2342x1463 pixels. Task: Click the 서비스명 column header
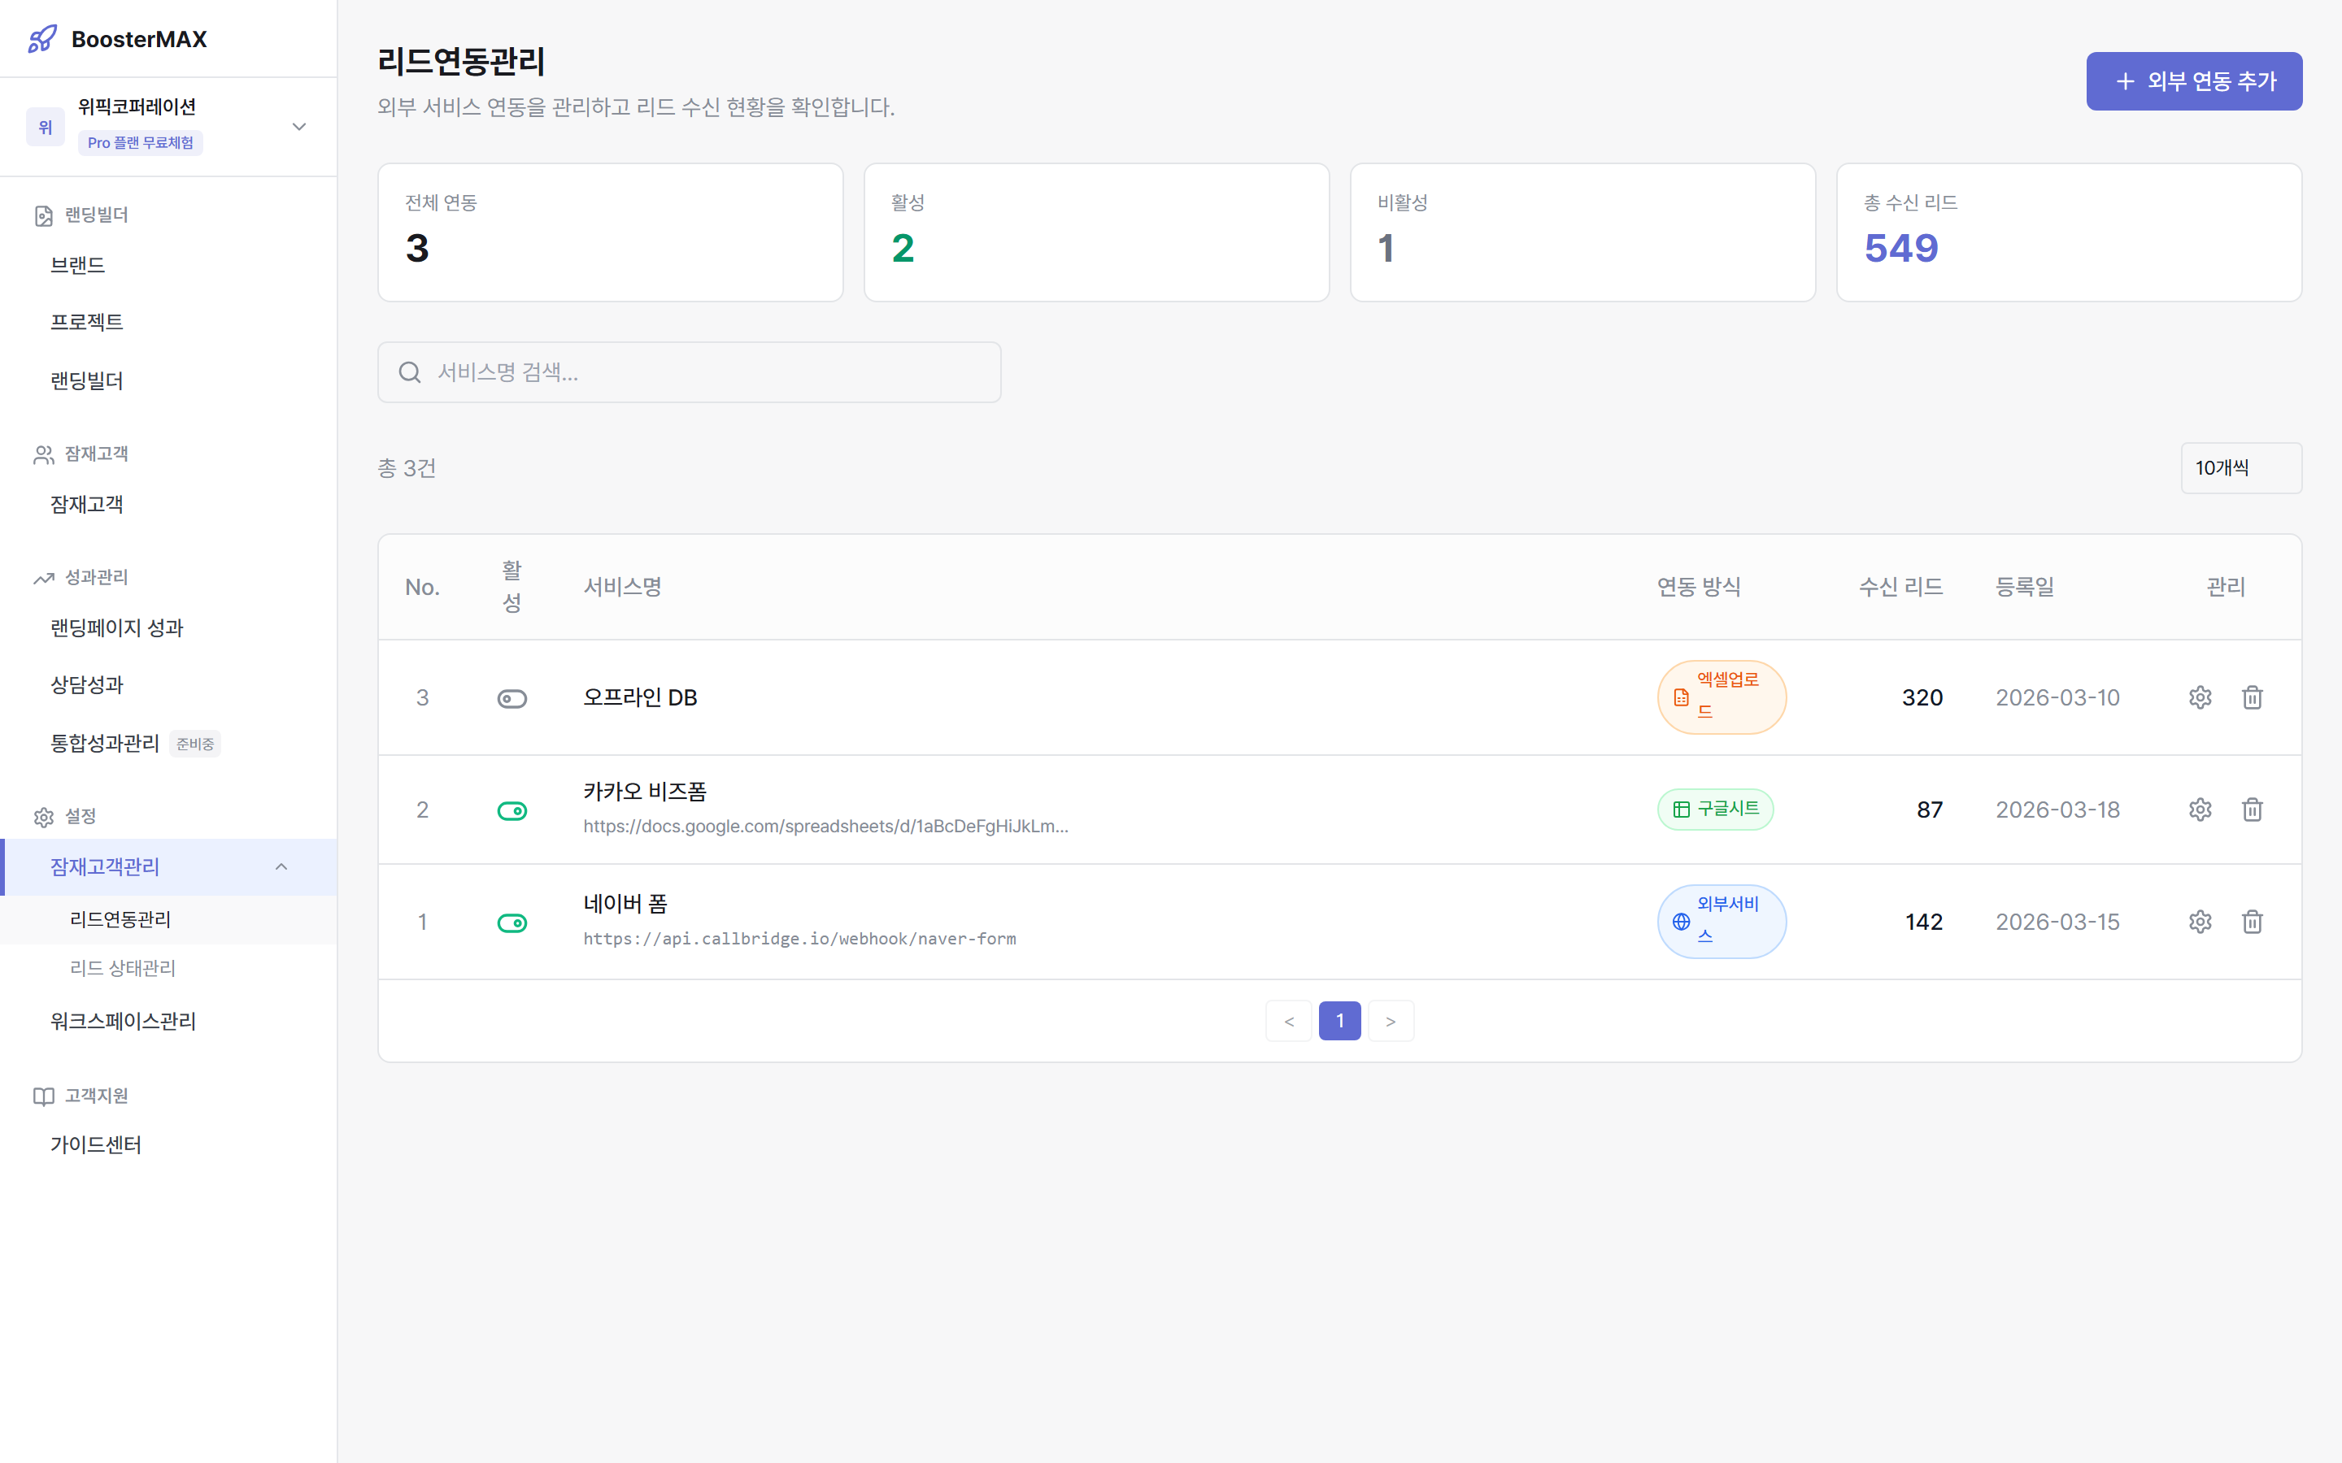click(622, 588)
